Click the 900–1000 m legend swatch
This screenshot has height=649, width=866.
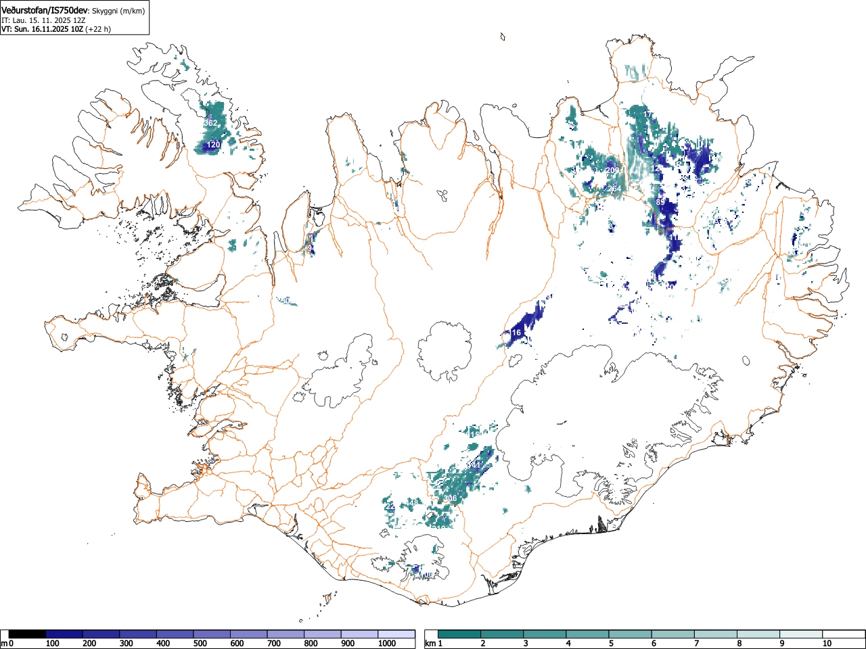click(359, 634)
